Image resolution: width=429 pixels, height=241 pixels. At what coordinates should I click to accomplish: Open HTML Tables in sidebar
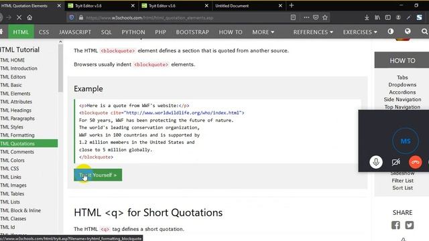pos(12,193)
